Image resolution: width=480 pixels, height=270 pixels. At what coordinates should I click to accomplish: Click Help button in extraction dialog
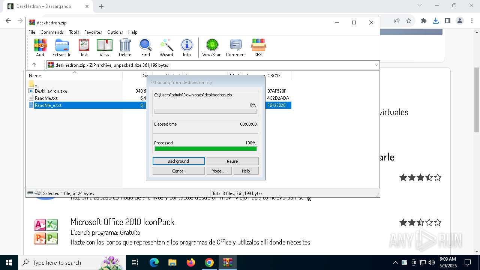pyautogui.click(x=246, y=171)
